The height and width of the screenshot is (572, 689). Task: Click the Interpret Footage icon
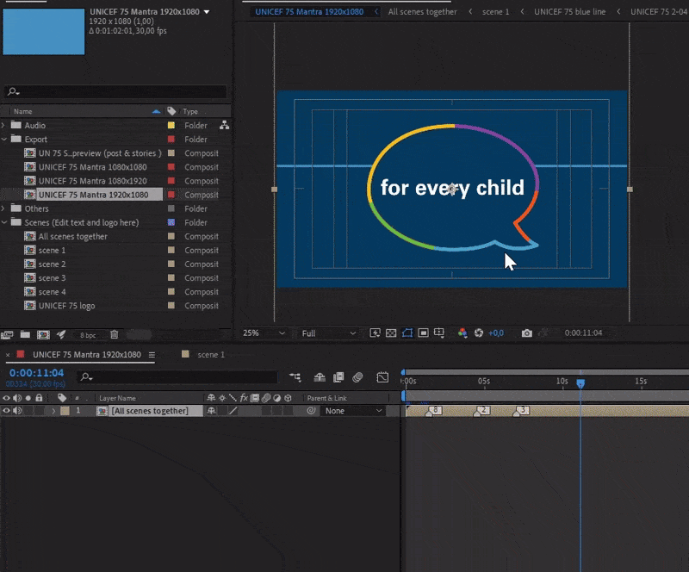(x=7, y=335)
